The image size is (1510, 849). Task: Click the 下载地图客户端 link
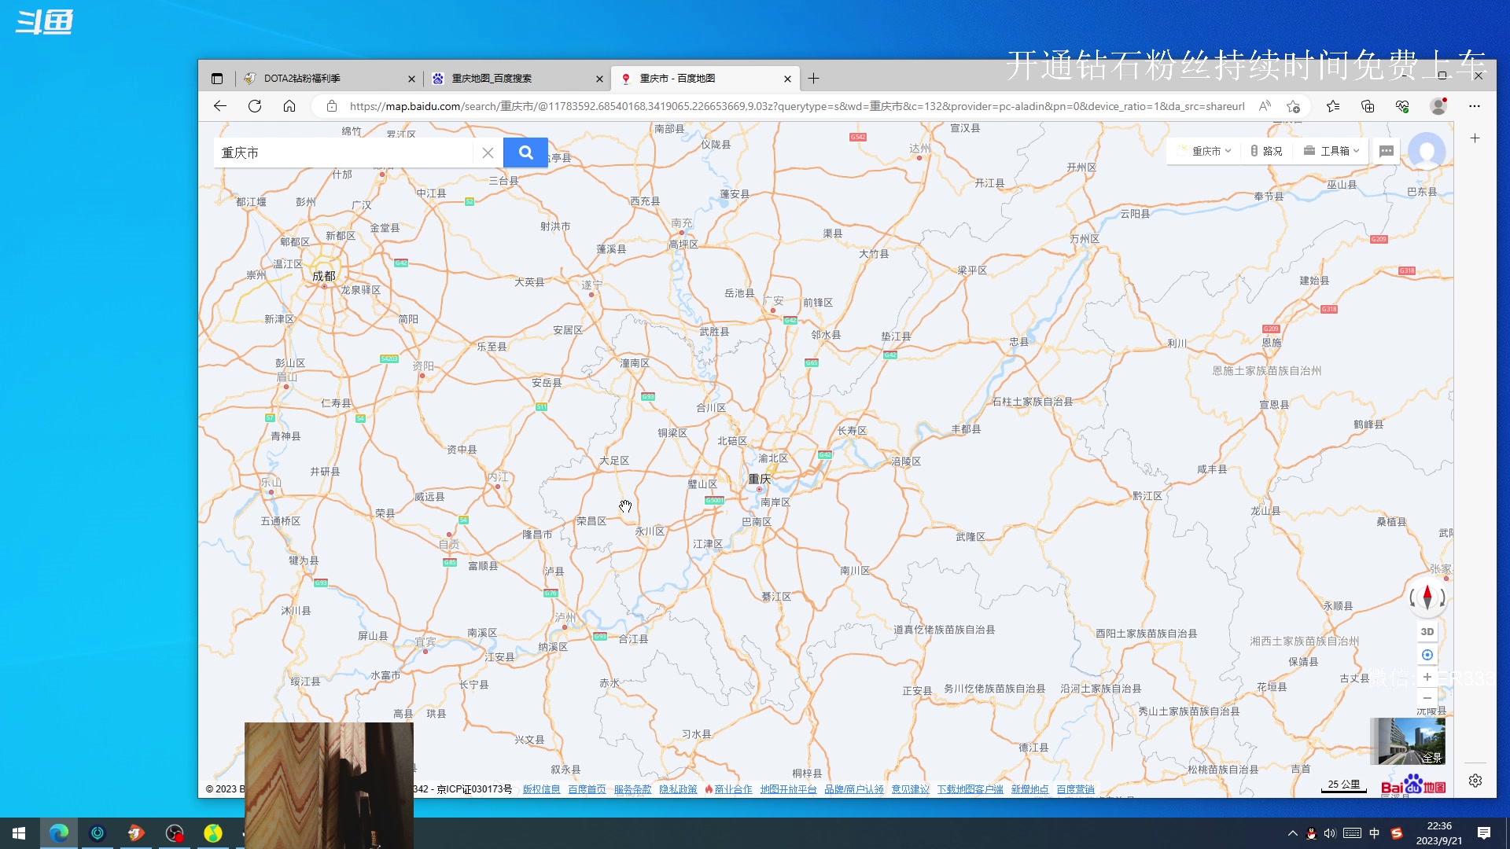point(970,789)
